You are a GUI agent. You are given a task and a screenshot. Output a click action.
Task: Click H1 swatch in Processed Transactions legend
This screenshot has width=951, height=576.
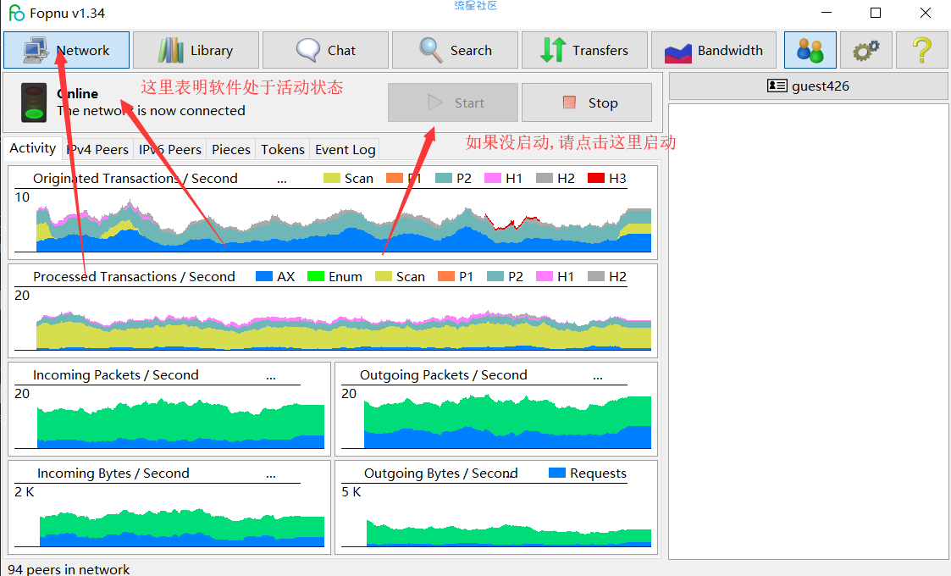click(545, 276)
